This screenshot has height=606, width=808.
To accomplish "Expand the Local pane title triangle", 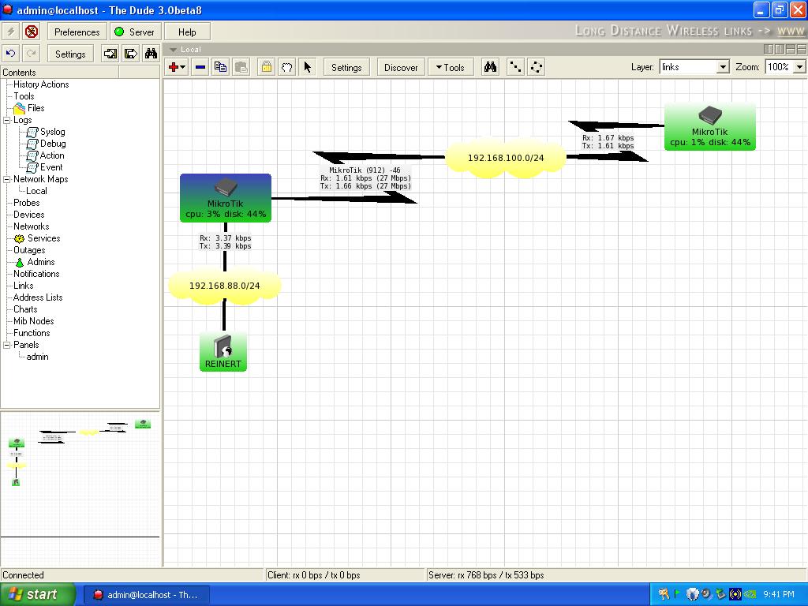I will [173, 50].
